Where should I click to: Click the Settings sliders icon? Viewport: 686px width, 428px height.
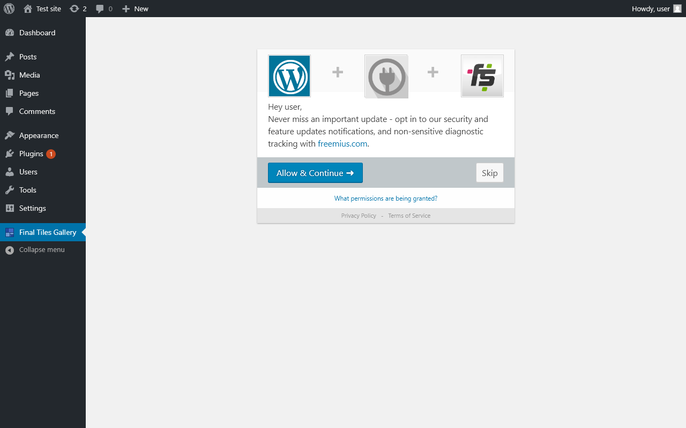point(10,208)
